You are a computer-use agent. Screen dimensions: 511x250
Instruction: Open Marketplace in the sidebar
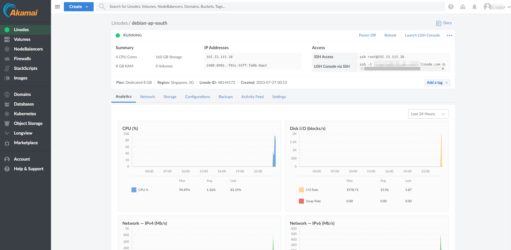(x=25, y=143)
